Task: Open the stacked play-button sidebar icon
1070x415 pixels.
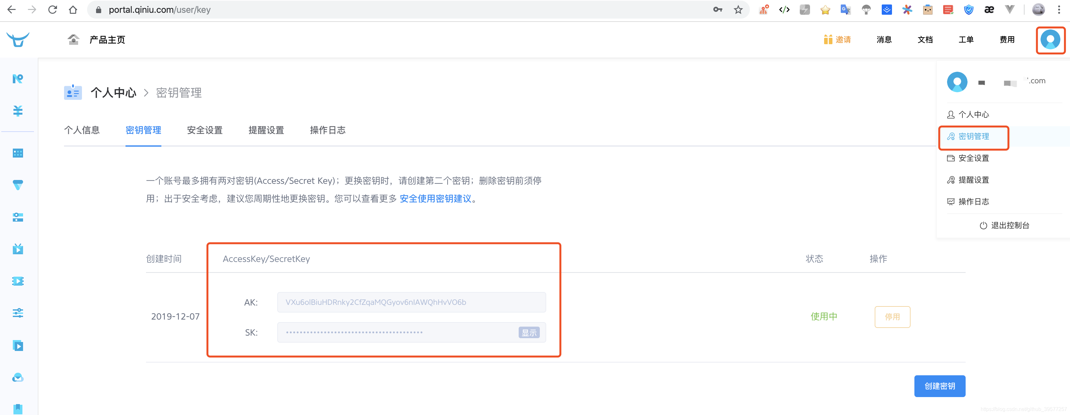Action: (x=18, y=346)
